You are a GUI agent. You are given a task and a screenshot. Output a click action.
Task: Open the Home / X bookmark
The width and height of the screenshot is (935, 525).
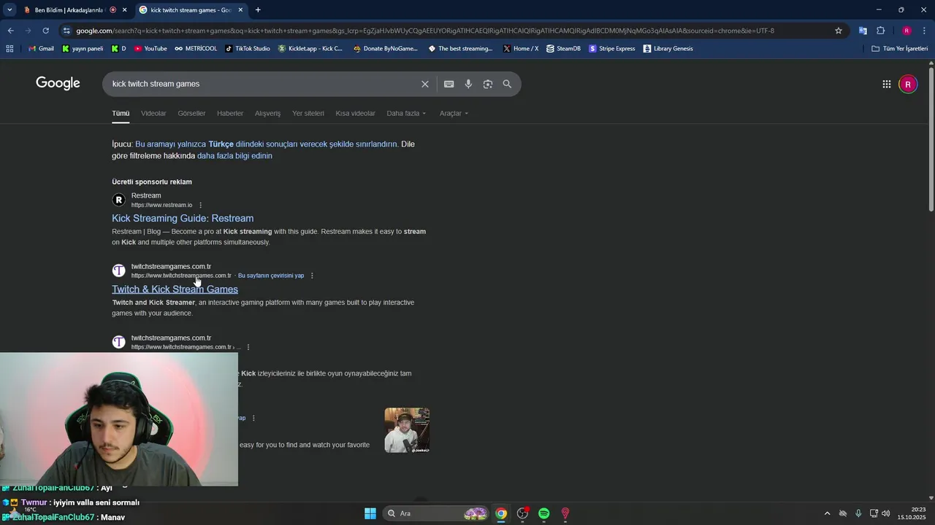coord(521,49)
